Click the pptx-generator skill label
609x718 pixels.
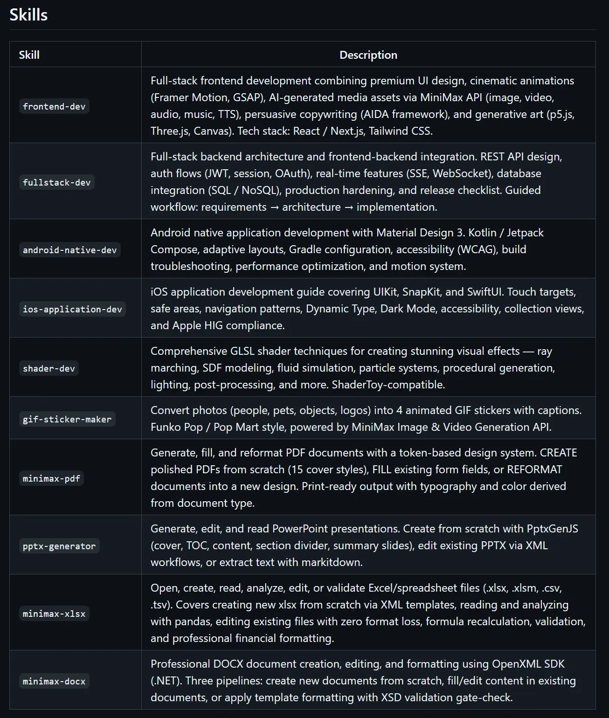point(59,546)
